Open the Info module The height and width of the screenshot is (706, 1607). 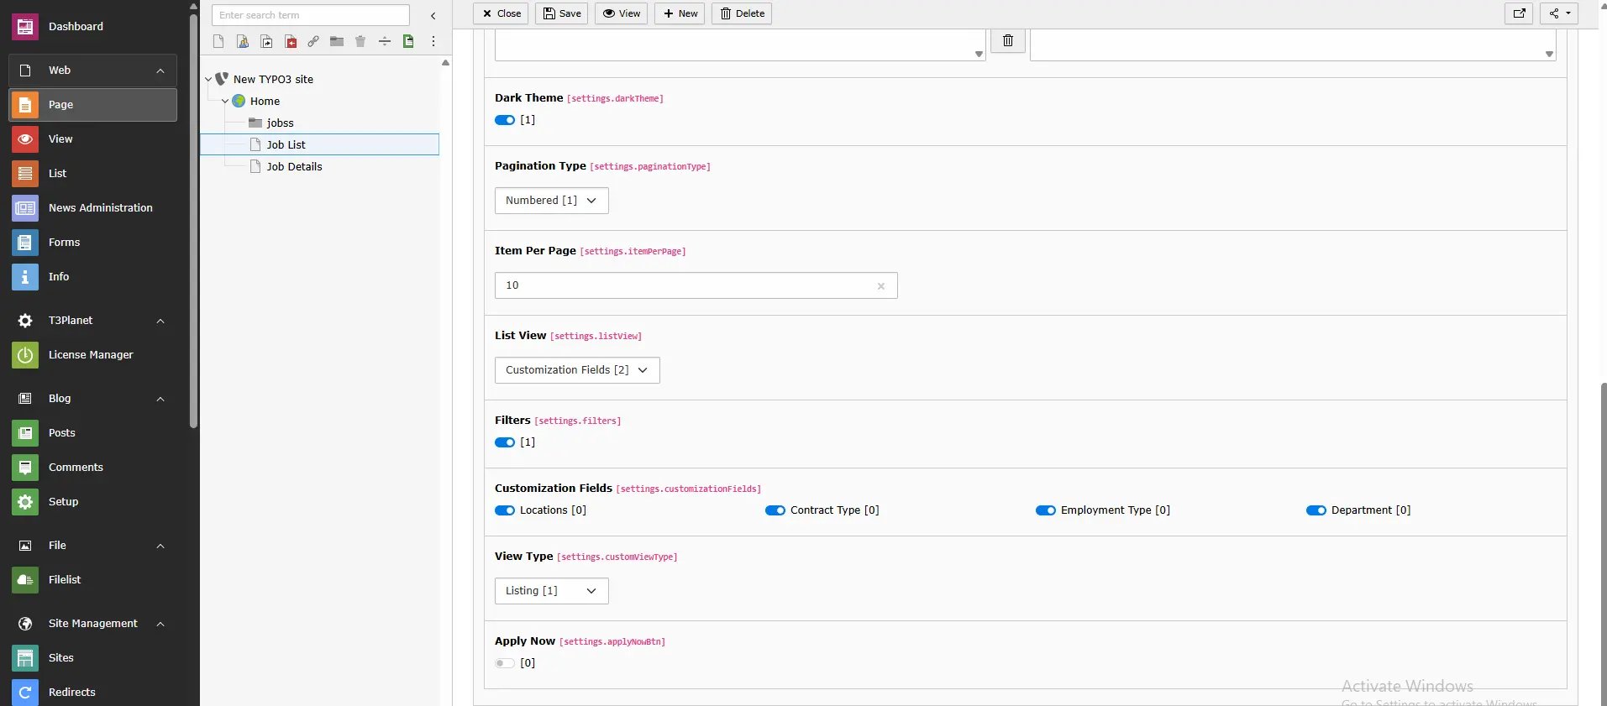[x=92, y=277]
